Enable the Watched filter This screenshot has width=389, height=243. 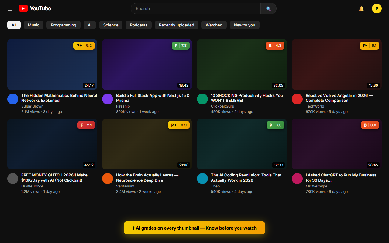[214, 25]
